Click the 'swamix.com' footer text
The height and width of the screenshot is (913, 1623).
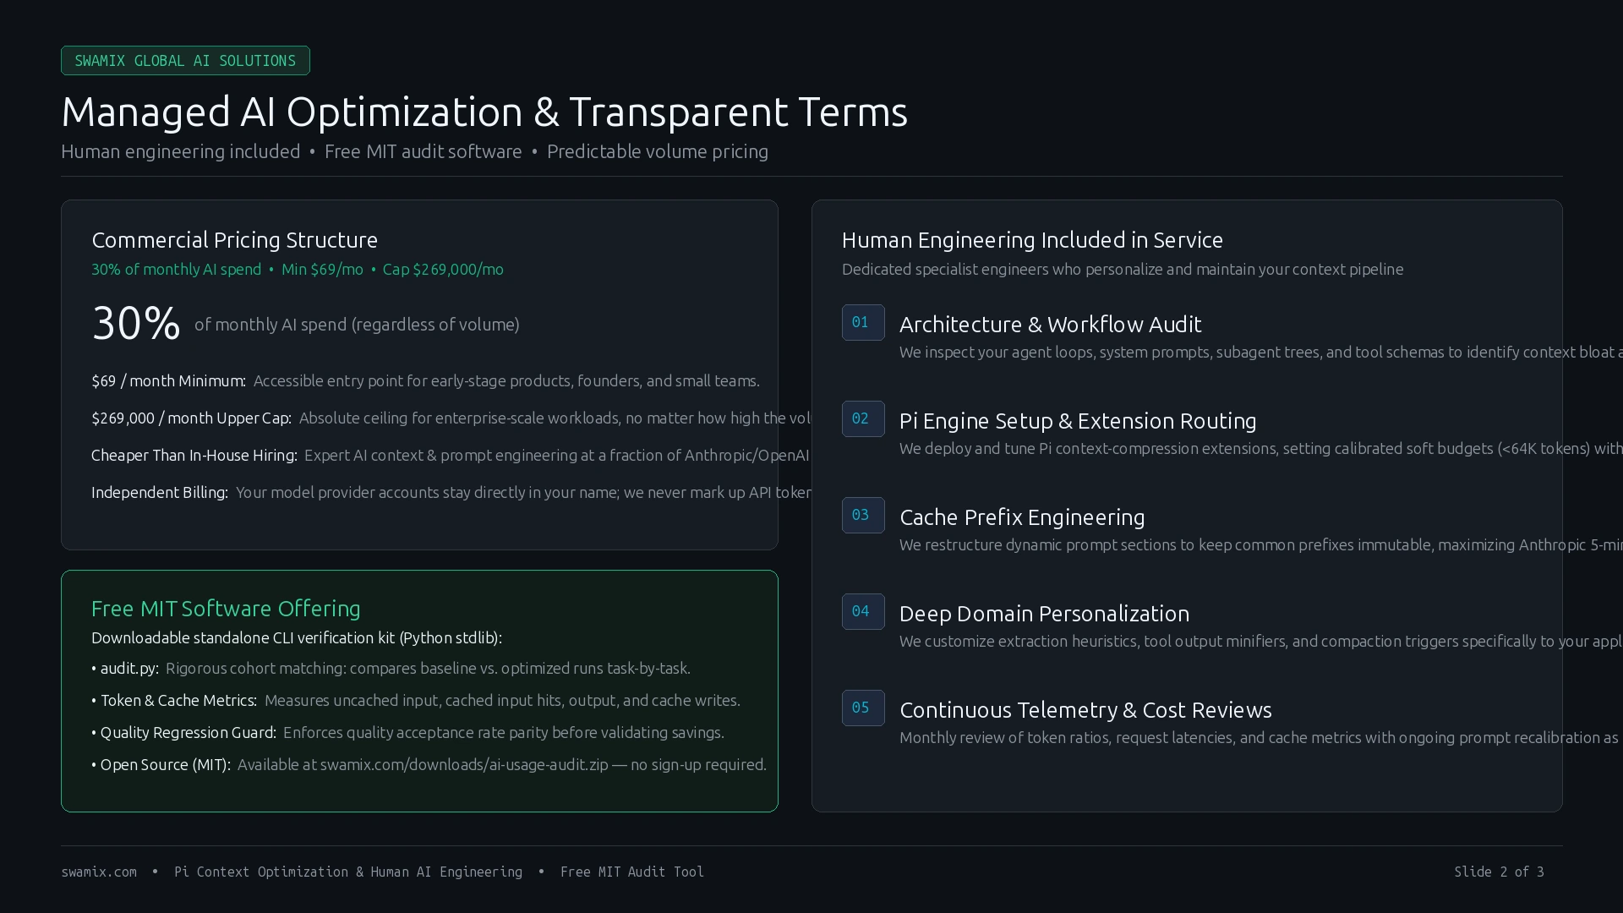[99, 872]
